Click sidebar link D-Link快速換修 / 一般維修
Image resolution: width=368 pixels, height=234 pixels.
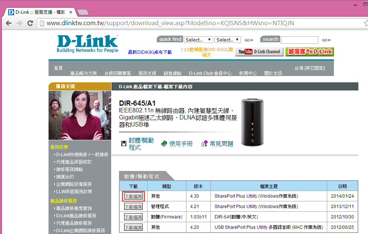[x=82, y=154]
